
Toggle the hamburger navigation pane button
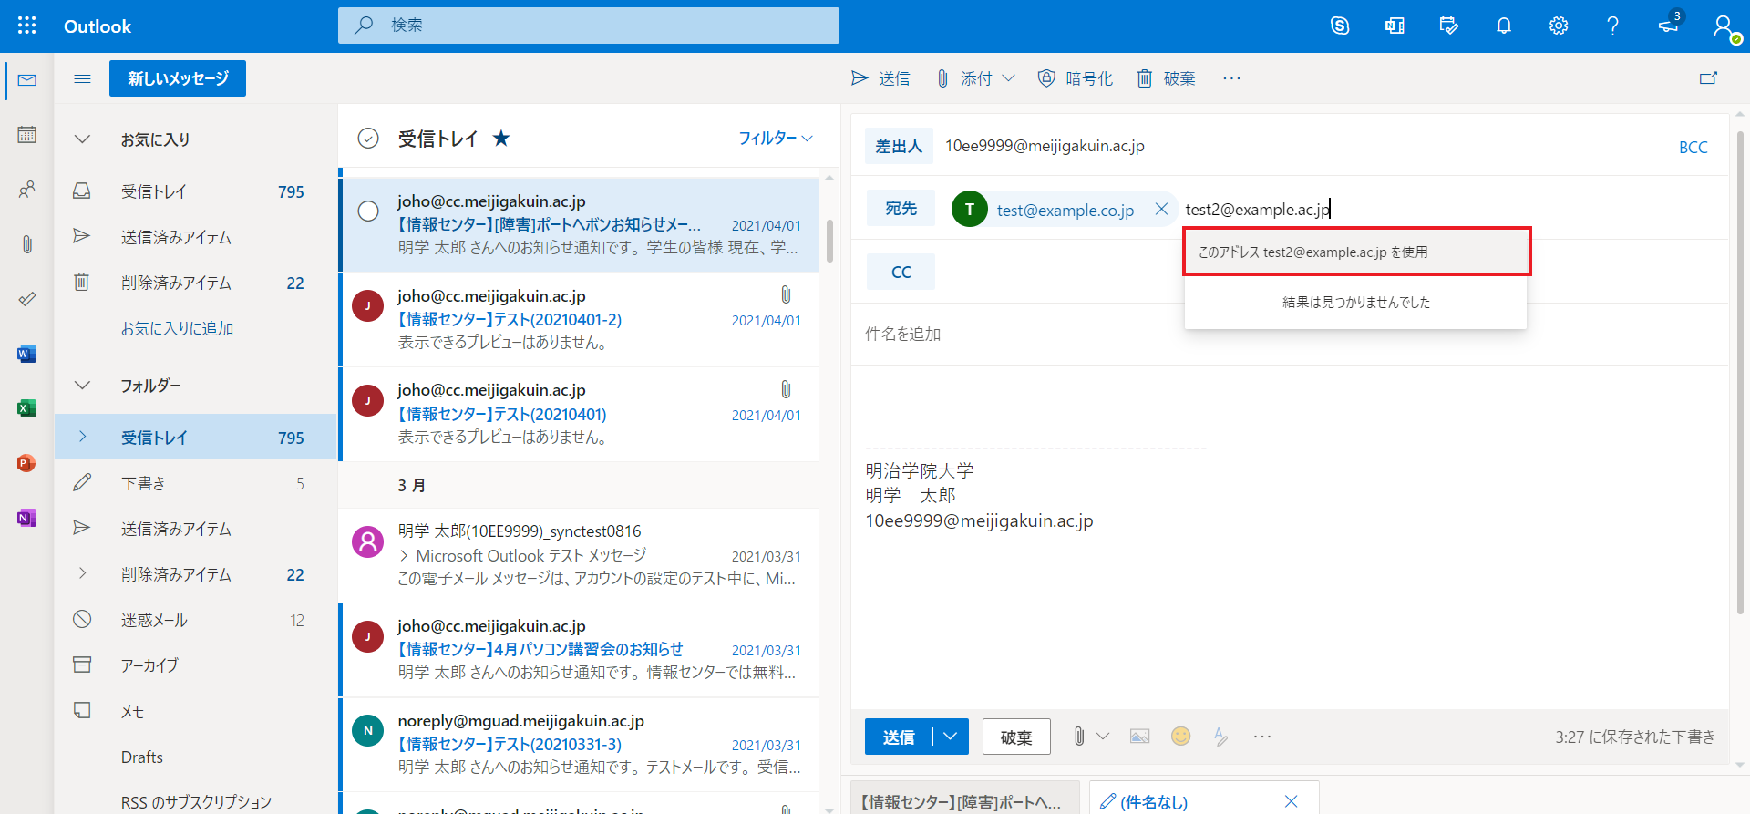point(82,78)
